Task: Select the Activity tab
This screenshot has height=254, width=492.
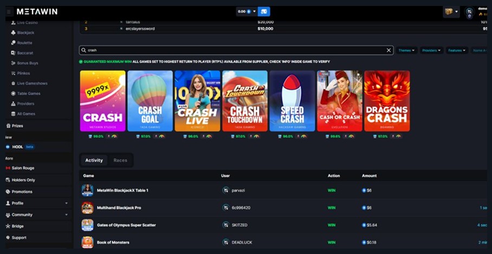Action: tap(94, 160)
